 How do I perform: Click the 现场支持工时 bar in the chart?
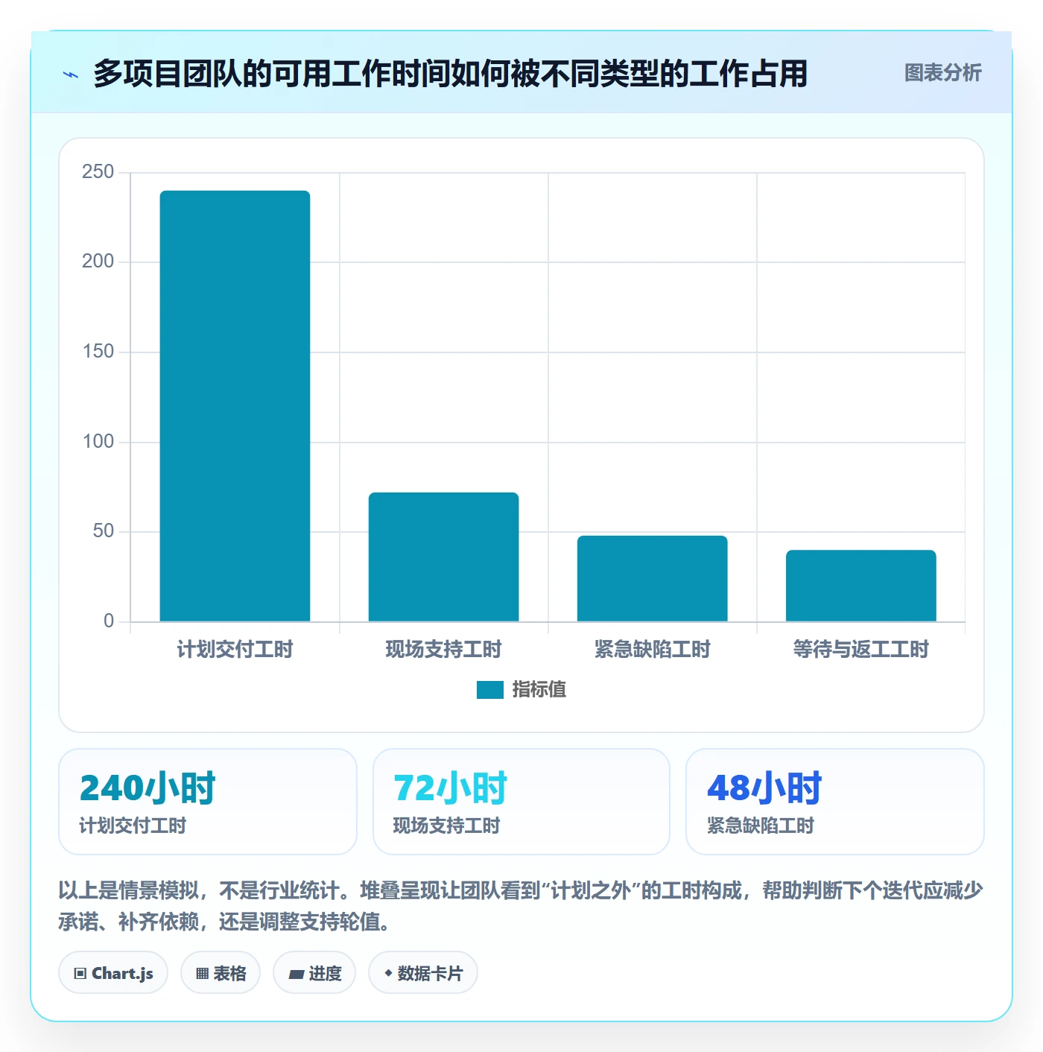pos(443,557)
